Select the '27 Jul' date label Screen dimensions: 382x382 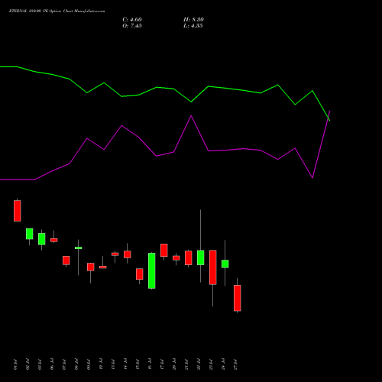[x=235, y=364]
